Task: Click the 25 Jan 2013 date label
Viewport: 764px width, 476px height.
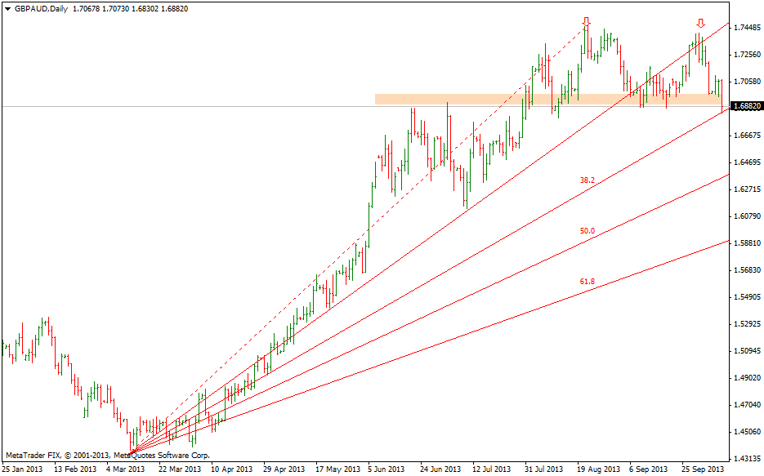Action: tap(22, 469)
